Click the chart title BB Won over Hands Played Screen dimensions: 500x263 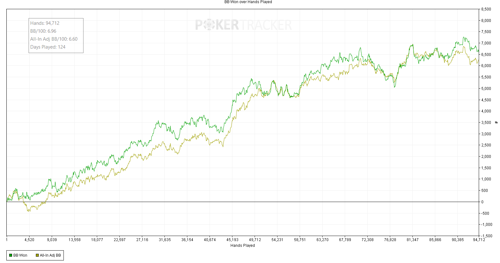tap(248, 2)
